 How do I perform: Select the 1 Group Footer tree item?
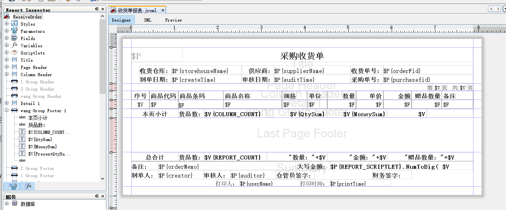(x=37, y=176)
